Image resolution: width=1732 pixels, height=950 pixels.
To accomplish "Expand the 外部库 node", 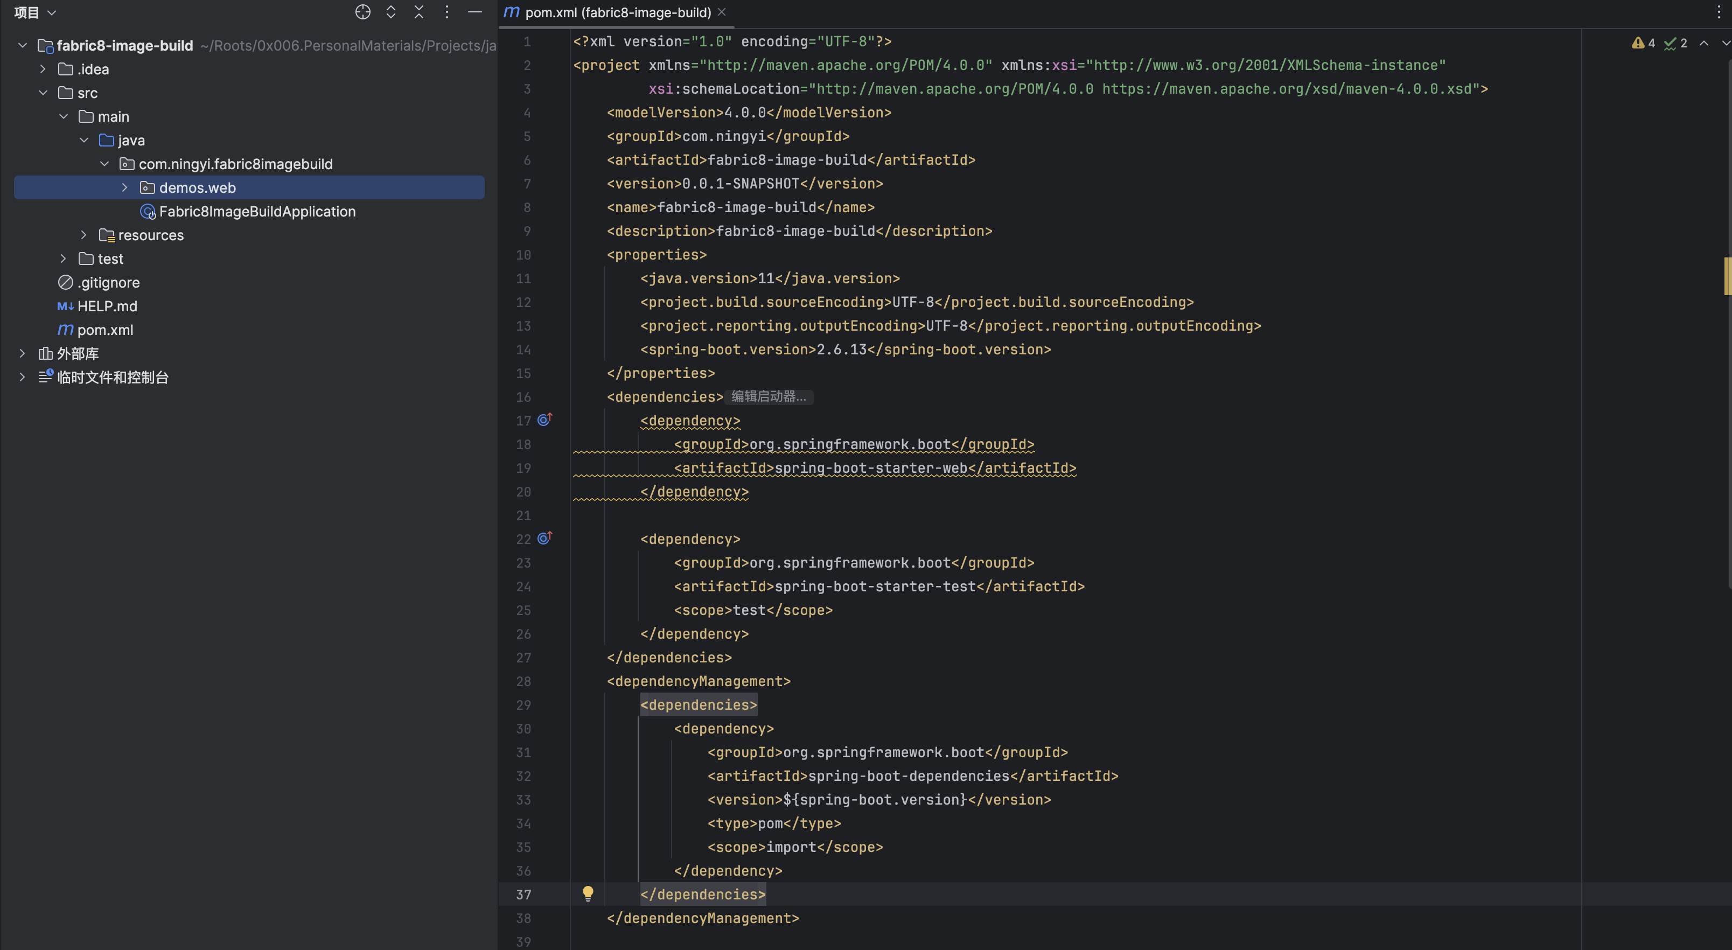I will click(22, 354).
